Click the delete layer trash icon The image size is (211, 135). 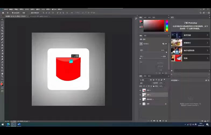(x=166, y=121)
